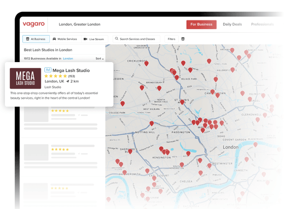Open the Daily Deals menu item
The height and width of the screenshot is (209, 284).
[x=232, y=24]
